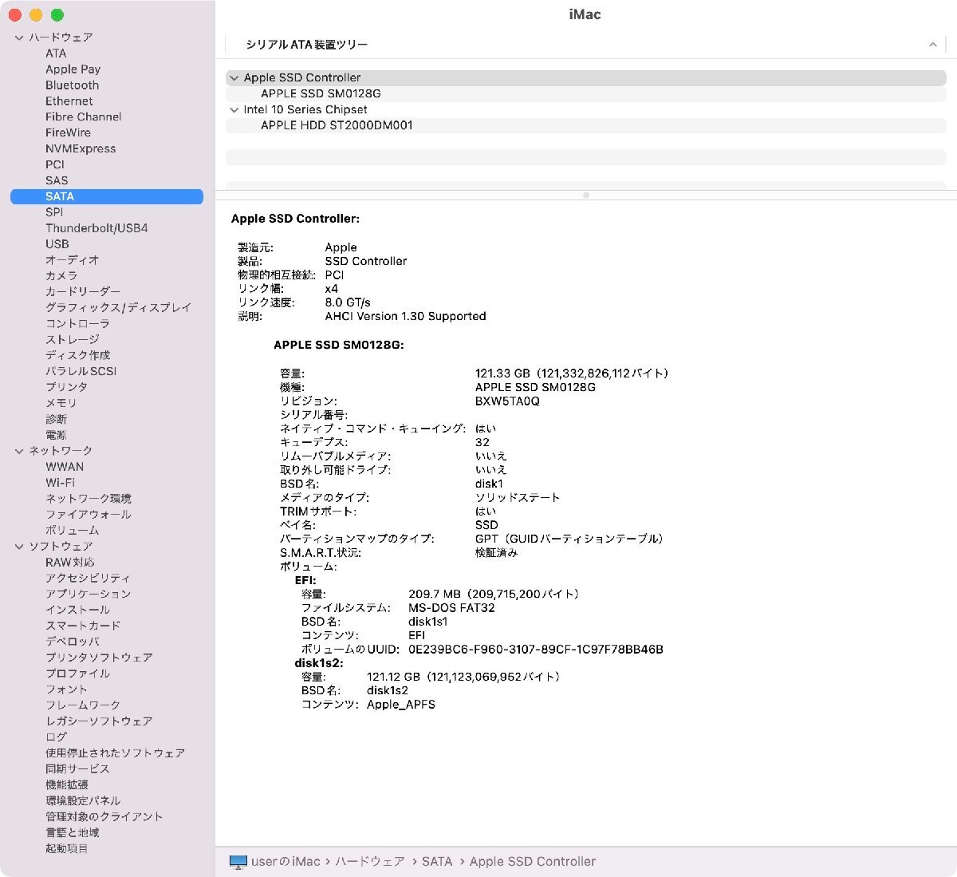
Task: Select 環境設定パネル in the sidebar
Action: (83, 802)
